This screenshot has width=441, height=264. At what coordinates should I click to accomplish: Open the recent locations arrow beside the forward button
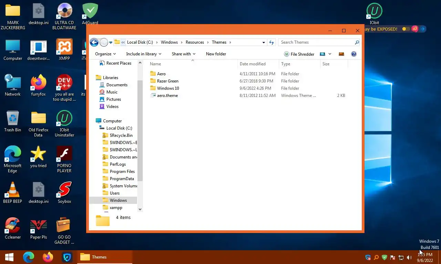click(111, 43)
